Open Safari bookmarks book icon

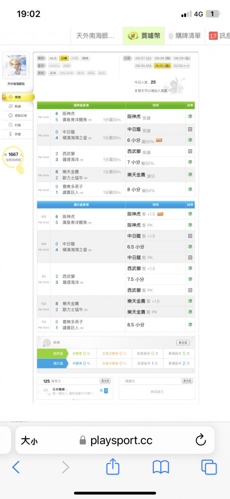(x=161, y=467)
